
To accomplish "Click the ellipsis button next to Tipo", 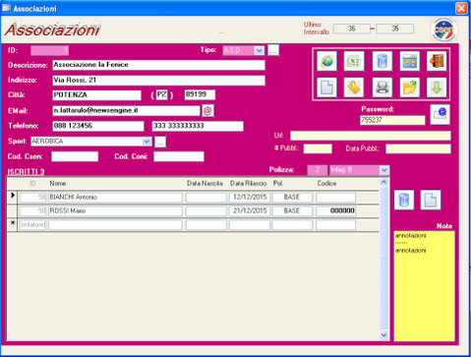I will pyautogui.click(x=273, y=50).
